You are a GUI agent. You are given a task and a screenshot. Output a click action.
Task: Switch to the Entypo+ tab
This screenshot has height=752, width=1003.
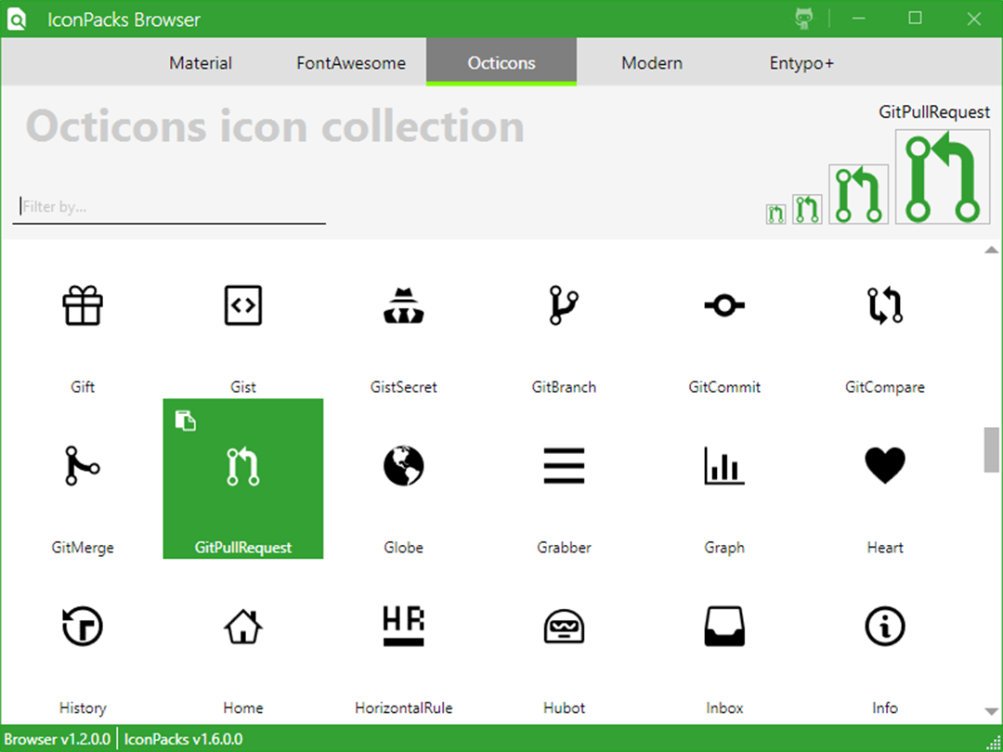pyautogui.click(x=801, y=63)
